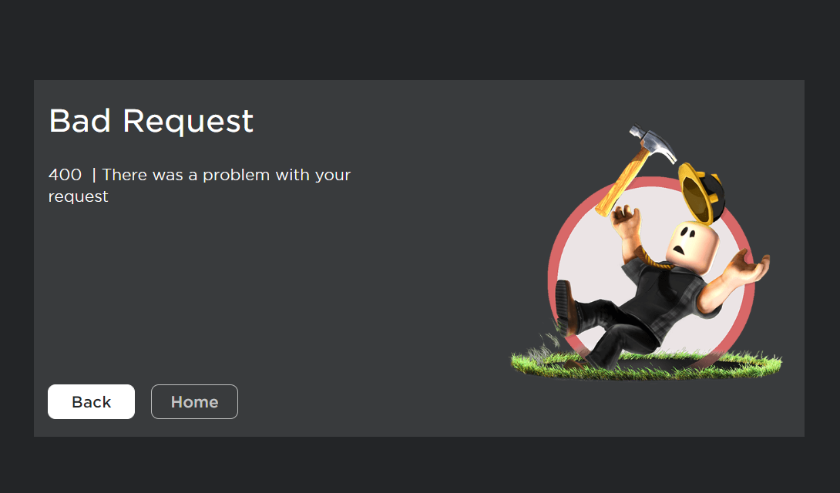840x493 pixels.
Task: Click the grass patch under the character
Action: pyautogui.click(x=647, y=365)
